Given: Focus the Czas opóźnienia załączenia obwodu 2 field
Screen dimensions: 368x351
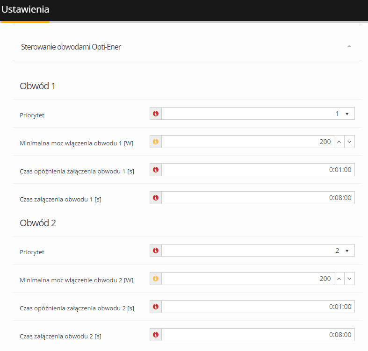Looking at the screenshot, I should [x=258, y=307].
